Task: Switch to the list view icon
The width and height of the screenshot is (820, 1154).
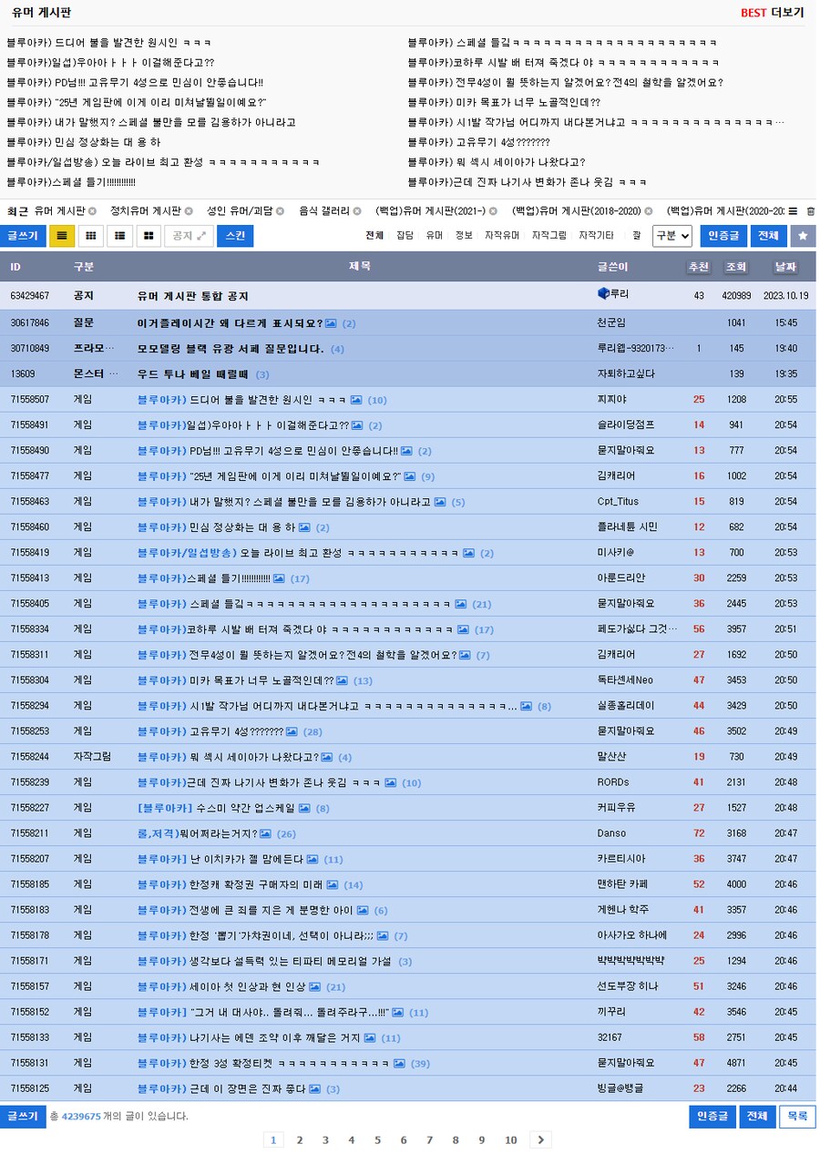Action: point(62,236)
